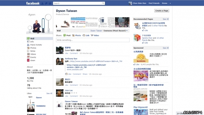Viewport: 204px width, 115px height.
Task: Choose Photo in the share bar
Action: pyautogui.click(x=76, y=35)
